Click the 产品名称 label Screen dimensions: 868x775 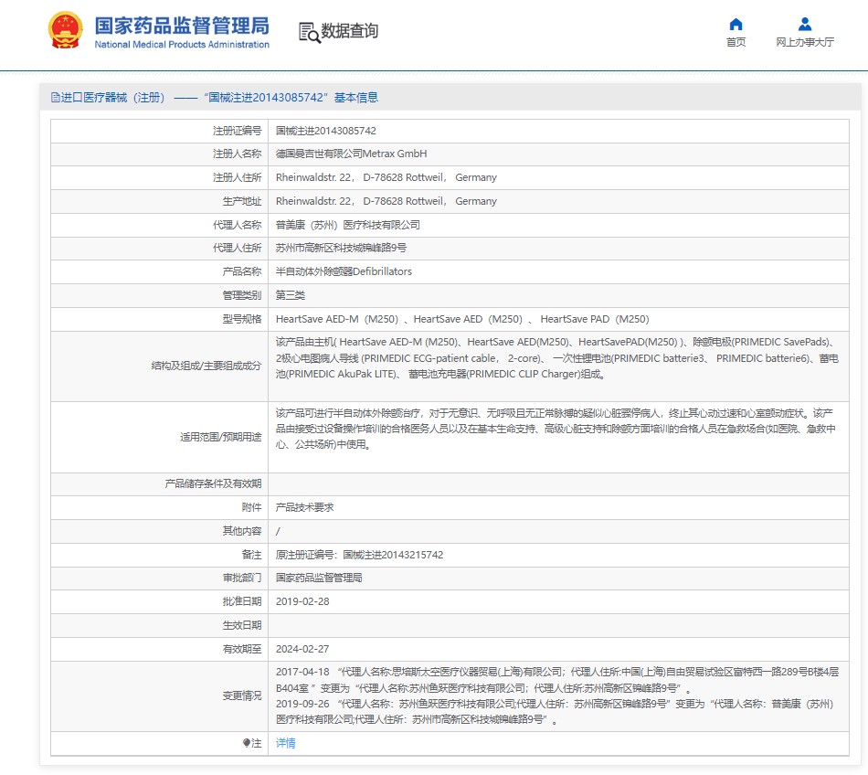tap(242, 271)
